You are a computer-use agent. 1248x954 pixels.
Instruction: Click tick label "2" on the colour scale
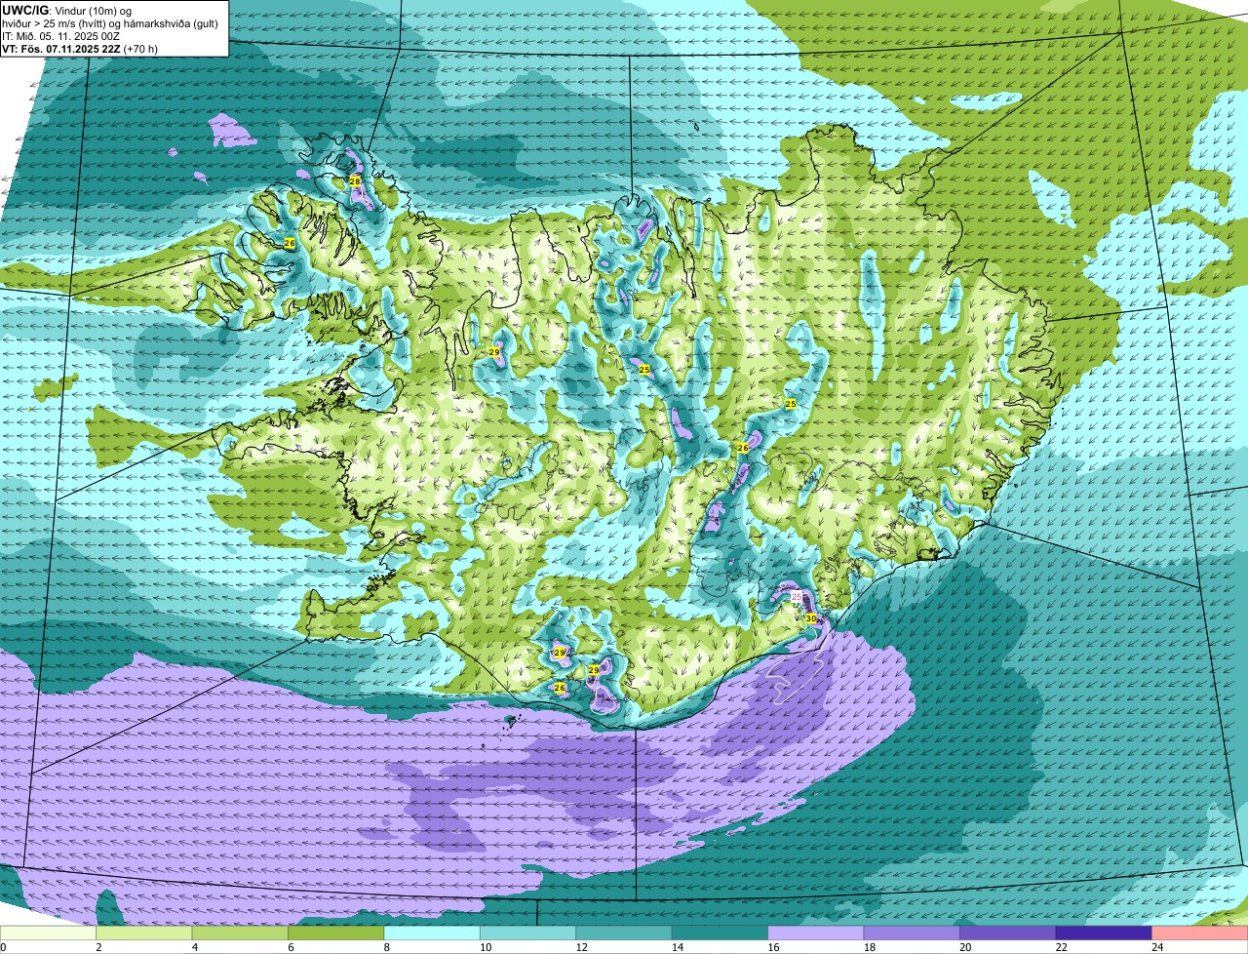(x=98, y=946)
